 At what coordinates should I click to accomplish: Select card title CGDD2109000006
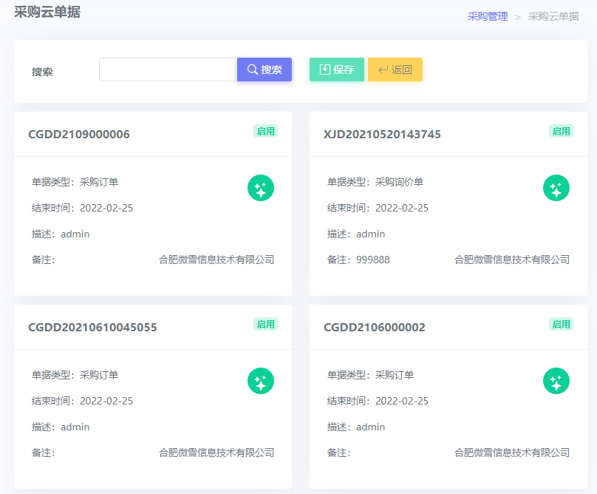[79, 134]
